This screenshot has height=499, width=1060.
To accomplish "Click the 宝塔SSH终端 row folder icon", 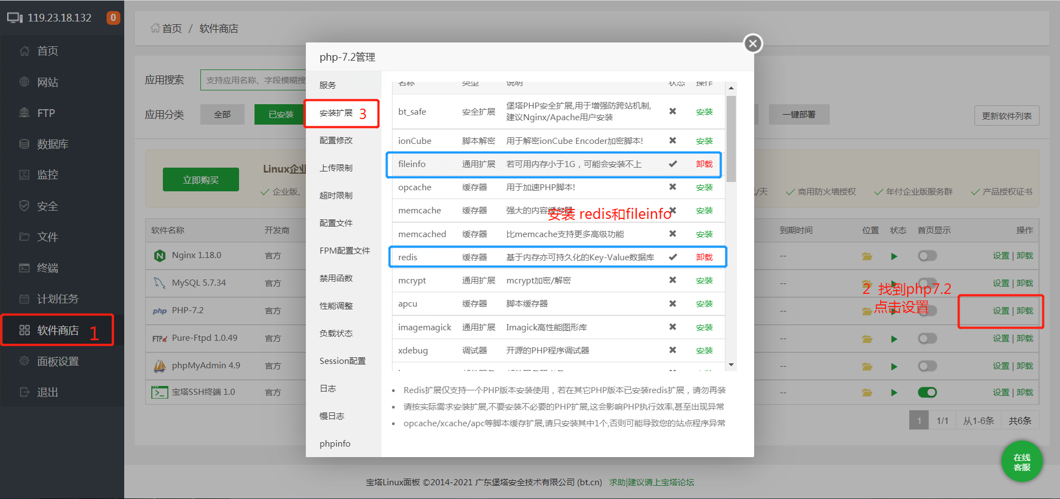I will [867, 393].
